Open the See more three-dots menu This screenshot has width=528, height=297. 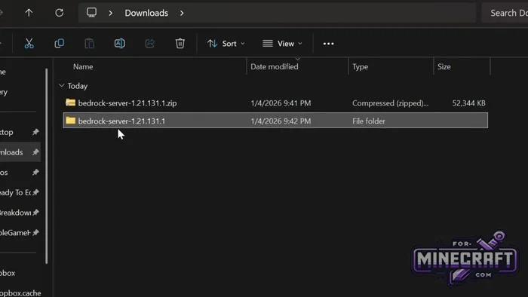pyautogui.click(x=329, y=44)
